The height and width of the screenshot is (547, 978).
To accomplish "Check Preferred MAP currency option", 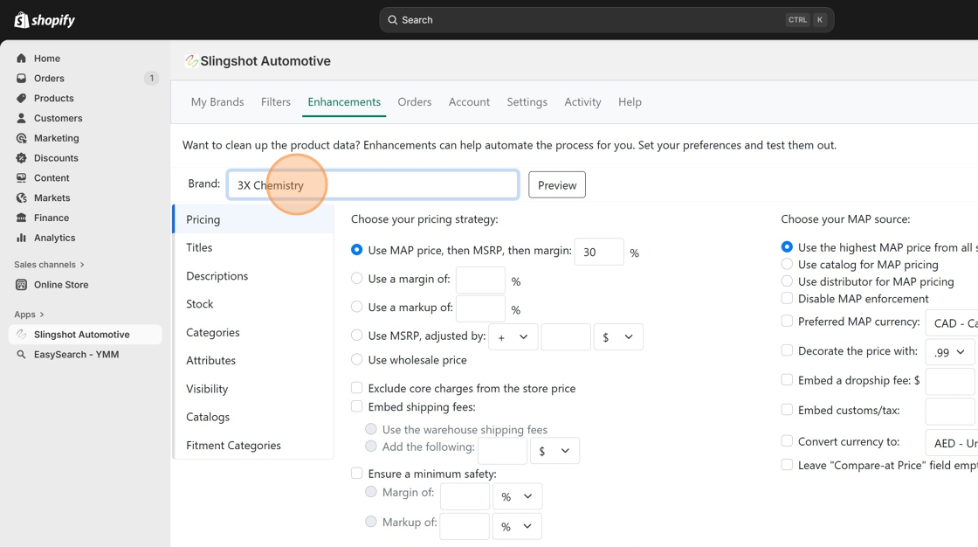I will tap(787, 321).
